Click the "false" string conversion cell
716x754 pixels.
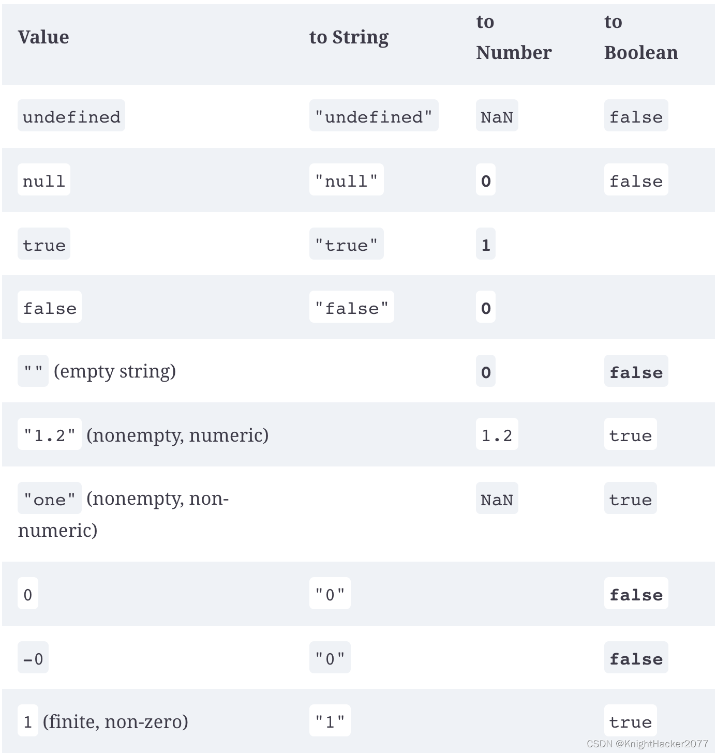[x=351, y=307]
